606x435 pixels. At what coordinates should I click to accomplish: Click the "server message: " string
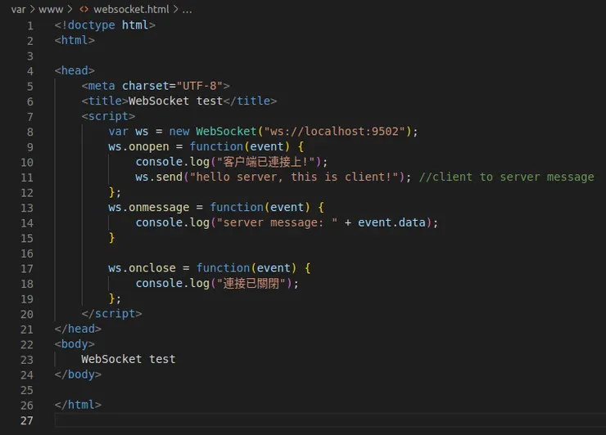tap(277, 222)
